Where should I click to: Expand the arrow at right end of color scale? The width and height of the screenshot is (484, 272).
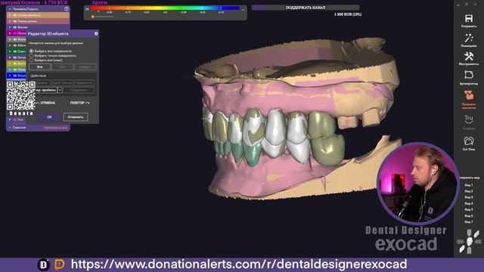pos(243,10)
